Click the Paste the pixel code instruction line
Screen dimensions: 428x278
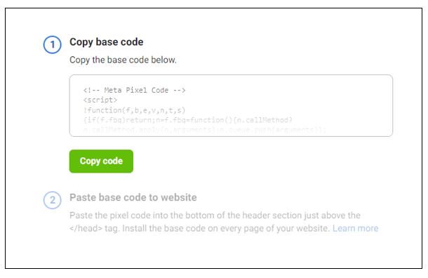point(215,216)
